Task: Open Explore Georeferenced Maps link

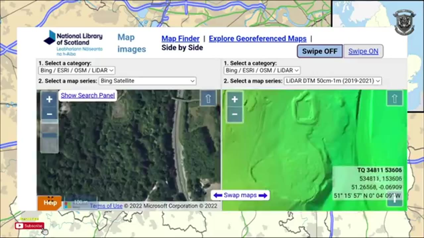Action: click(258, 38)
